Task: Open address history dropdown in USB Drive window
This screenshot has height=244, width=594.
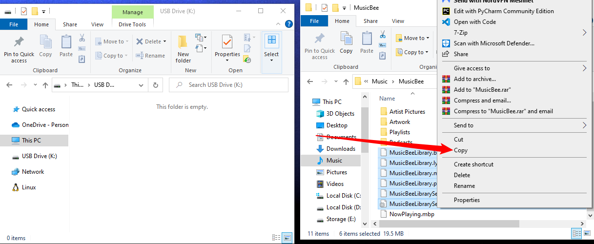Action: coord(142,85)
